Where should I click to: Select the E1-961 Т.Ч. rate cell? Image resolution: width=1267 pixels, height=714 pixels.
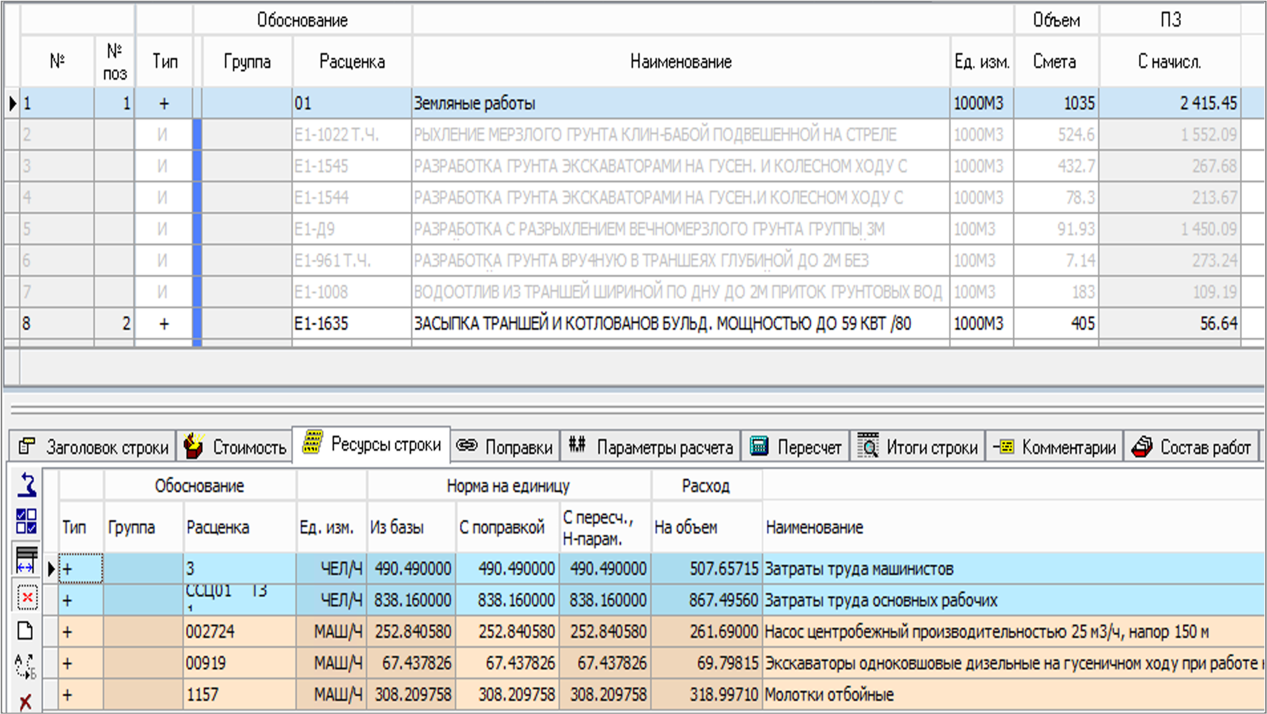[x=352, y=261]
